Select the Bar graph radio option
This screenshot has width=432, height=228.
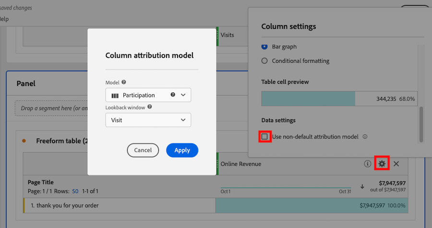coord(264,46)
